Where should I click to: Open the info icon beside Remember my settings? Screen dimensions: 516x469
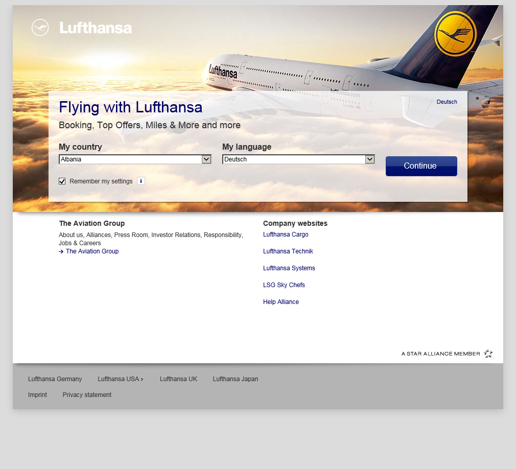141,181
